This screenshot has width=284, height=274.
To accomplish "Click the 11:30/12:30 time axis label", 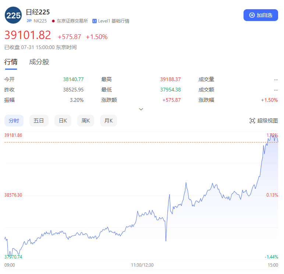I will (x=142, y=265).
